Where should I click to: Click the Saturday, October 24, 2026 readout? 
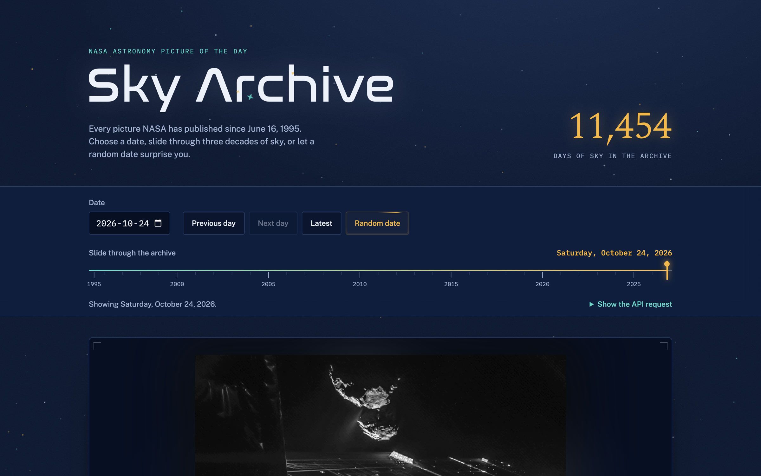click(x=614, y=253)
